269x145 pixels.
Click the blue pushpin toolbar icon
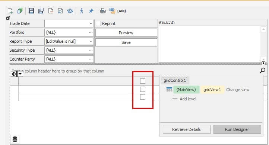[x=91, y=11]
